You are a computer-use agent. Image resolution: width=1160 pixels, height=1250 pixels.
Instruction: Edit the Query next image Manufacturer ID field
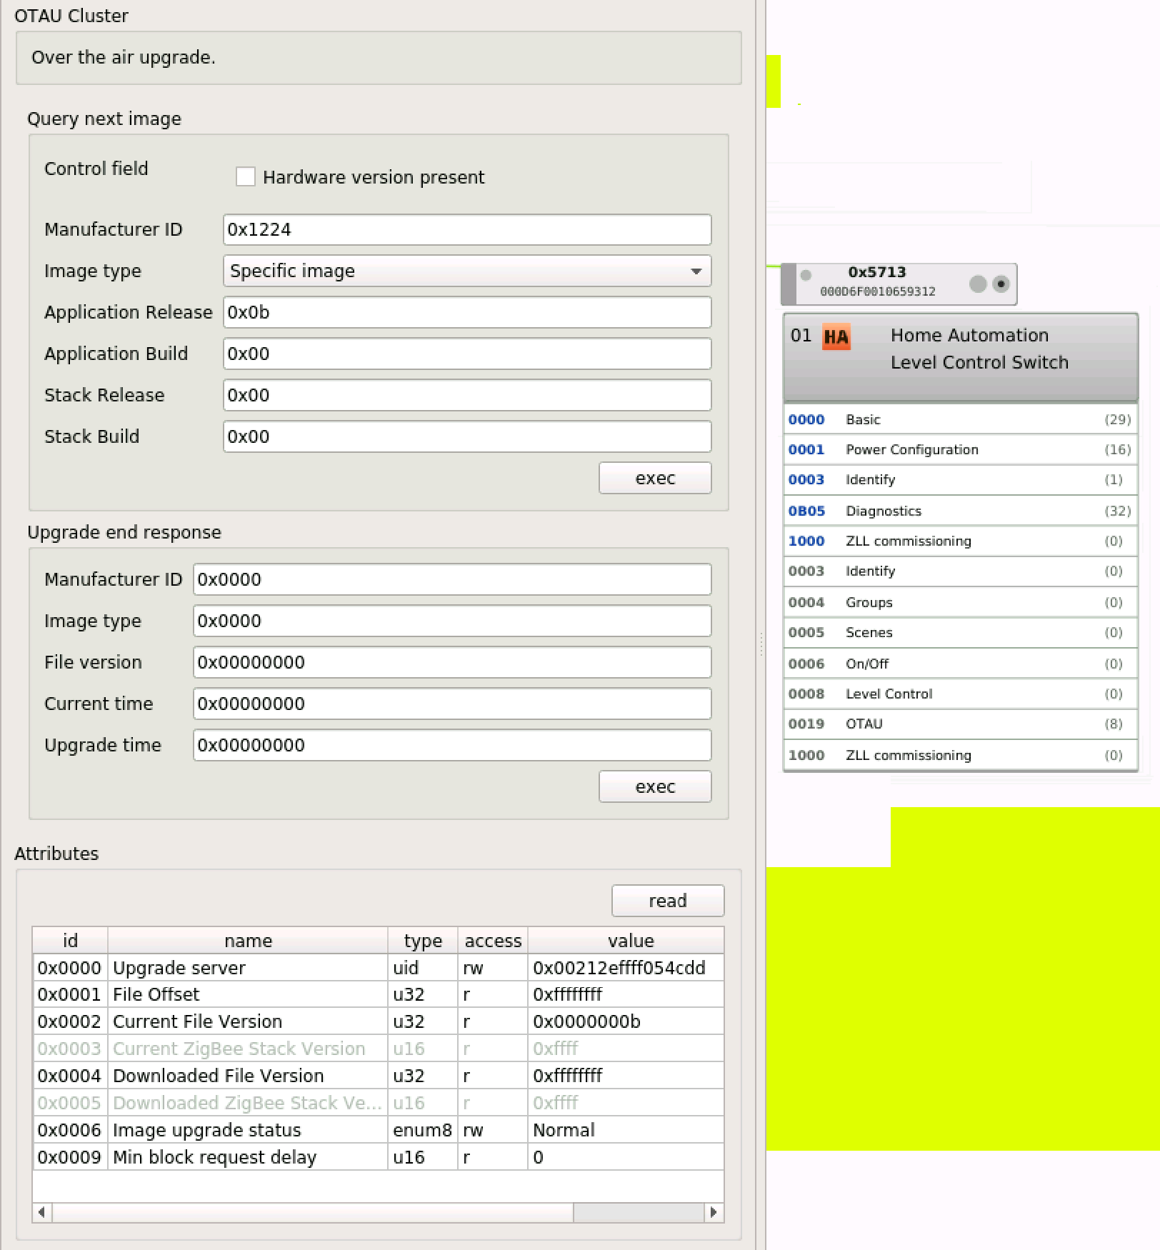(467, 229)
